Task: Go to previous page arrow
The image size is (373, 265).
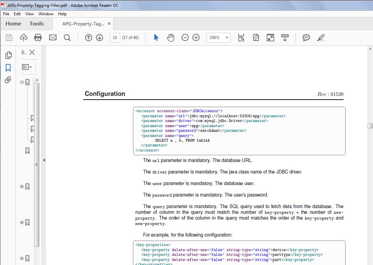Action: [x=88, y=38]
